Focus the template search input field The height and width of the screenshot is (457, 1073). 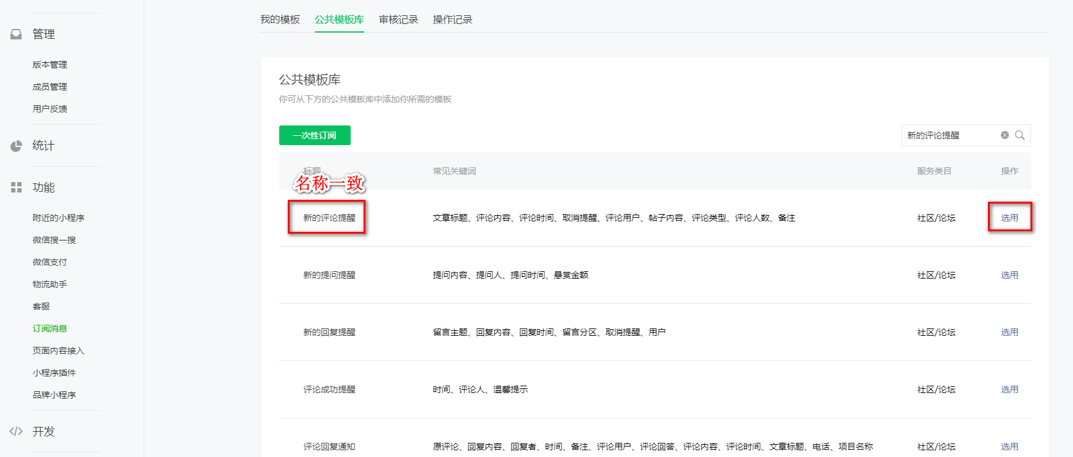(x=949, y=135)
